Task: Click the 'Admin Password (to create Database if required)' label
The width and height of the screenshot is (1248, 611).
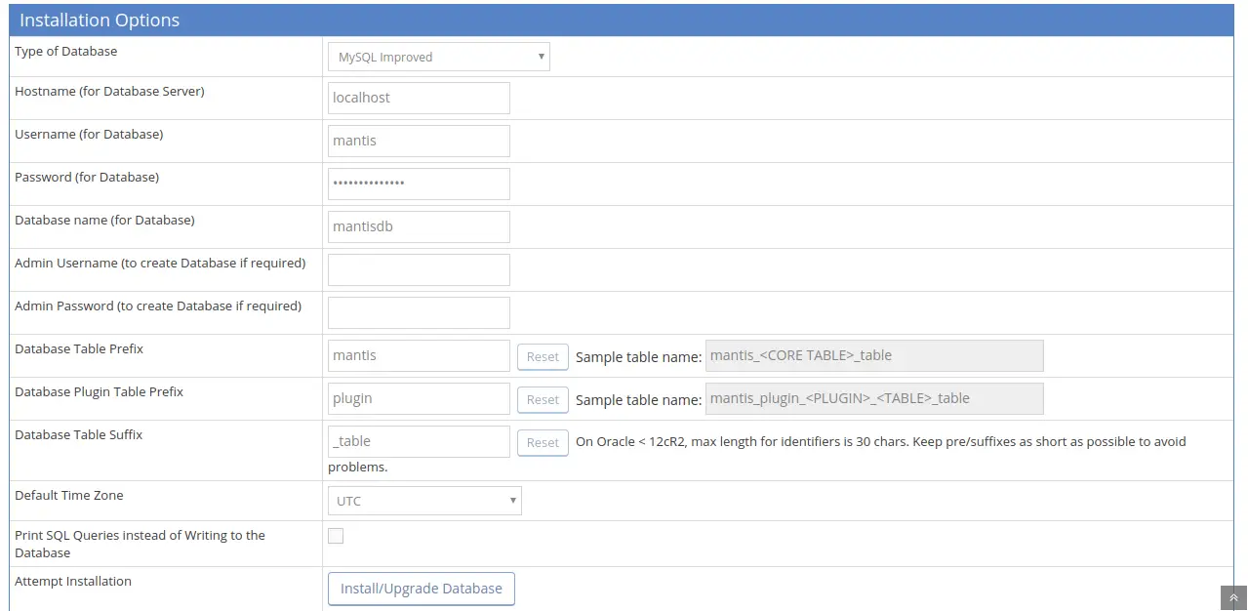Action: click(158, 306)
